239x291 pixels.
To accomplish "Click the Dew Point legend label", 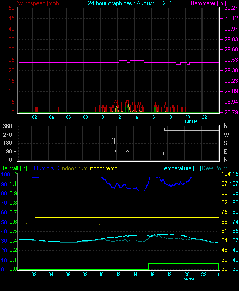I will coord(214,168).
